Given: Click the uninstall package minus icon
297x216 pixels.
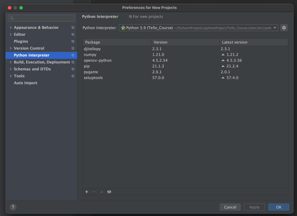Looking at the screenshot, I should point(94,192).
